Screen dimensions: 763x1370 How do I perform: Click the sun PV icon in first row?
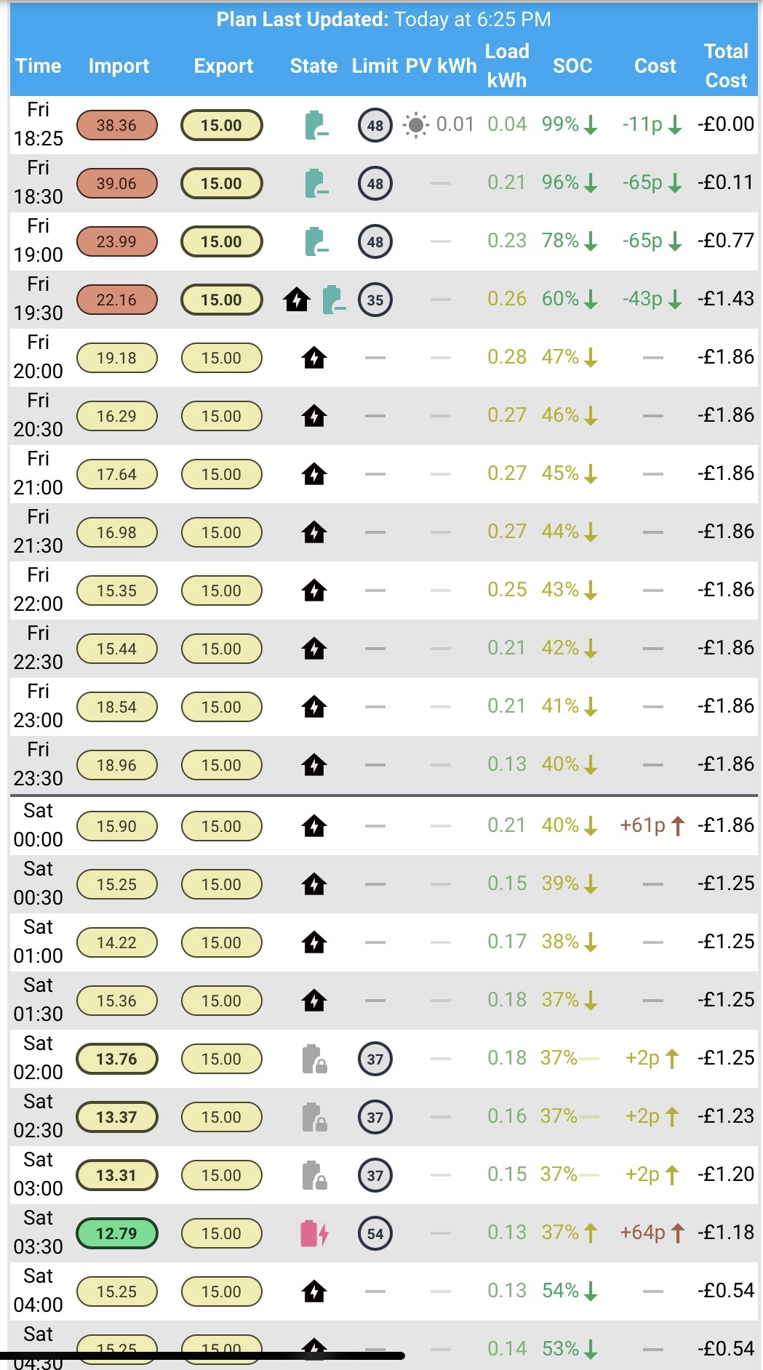[x=415, y=125]
